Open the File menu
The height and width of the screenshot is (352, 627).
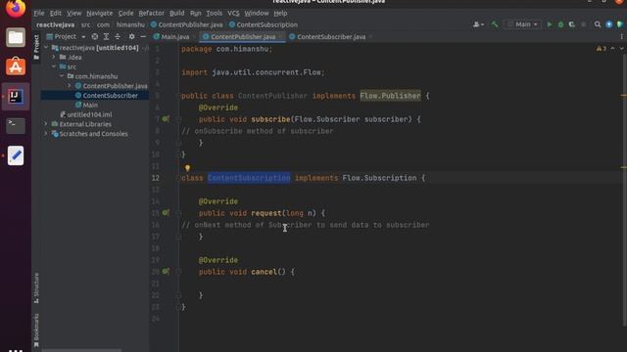coord(39,13)
